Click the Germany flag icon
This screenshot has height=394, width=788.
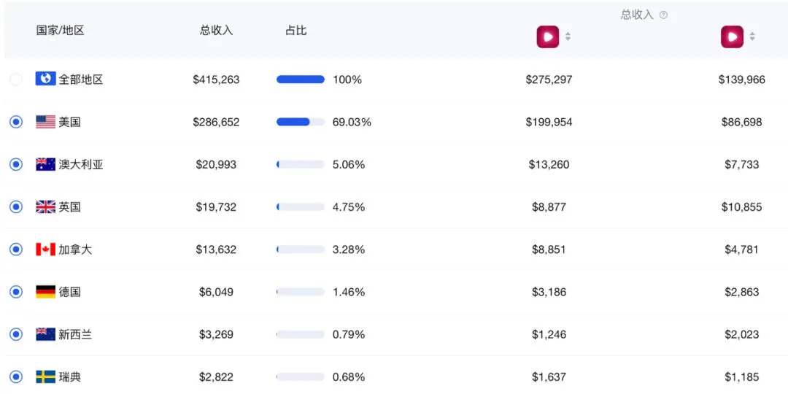pos(46,292)
